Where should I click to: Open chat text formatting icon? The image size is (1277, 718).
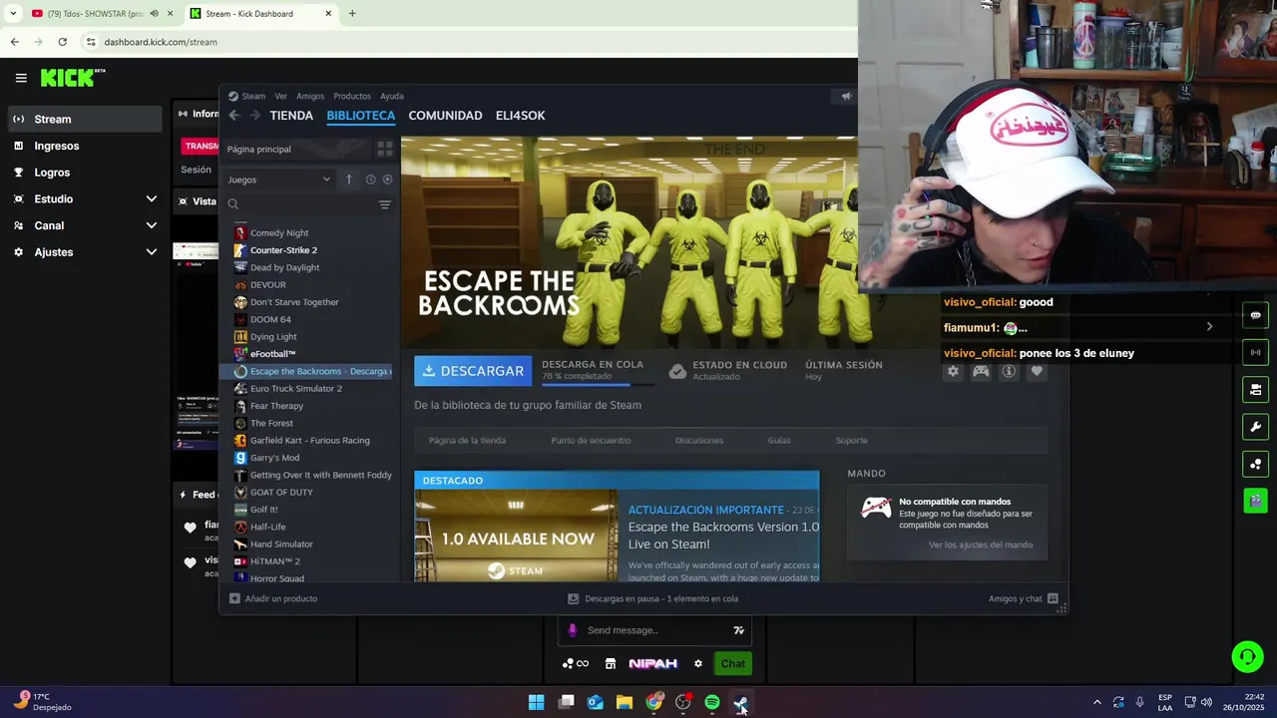(738, 630)
